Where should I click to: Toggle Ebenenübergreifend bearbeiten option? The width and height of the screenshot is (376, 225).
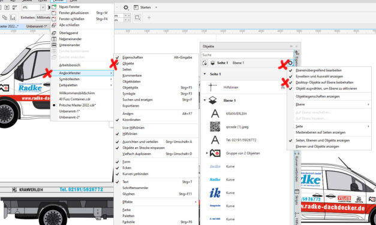[x=318, y=71]
